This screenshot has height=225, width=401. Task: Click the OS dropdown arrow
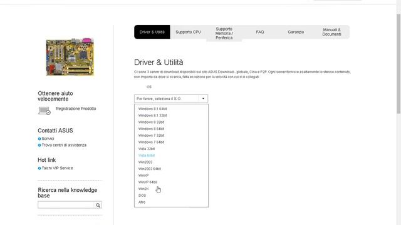coord(203,99)
